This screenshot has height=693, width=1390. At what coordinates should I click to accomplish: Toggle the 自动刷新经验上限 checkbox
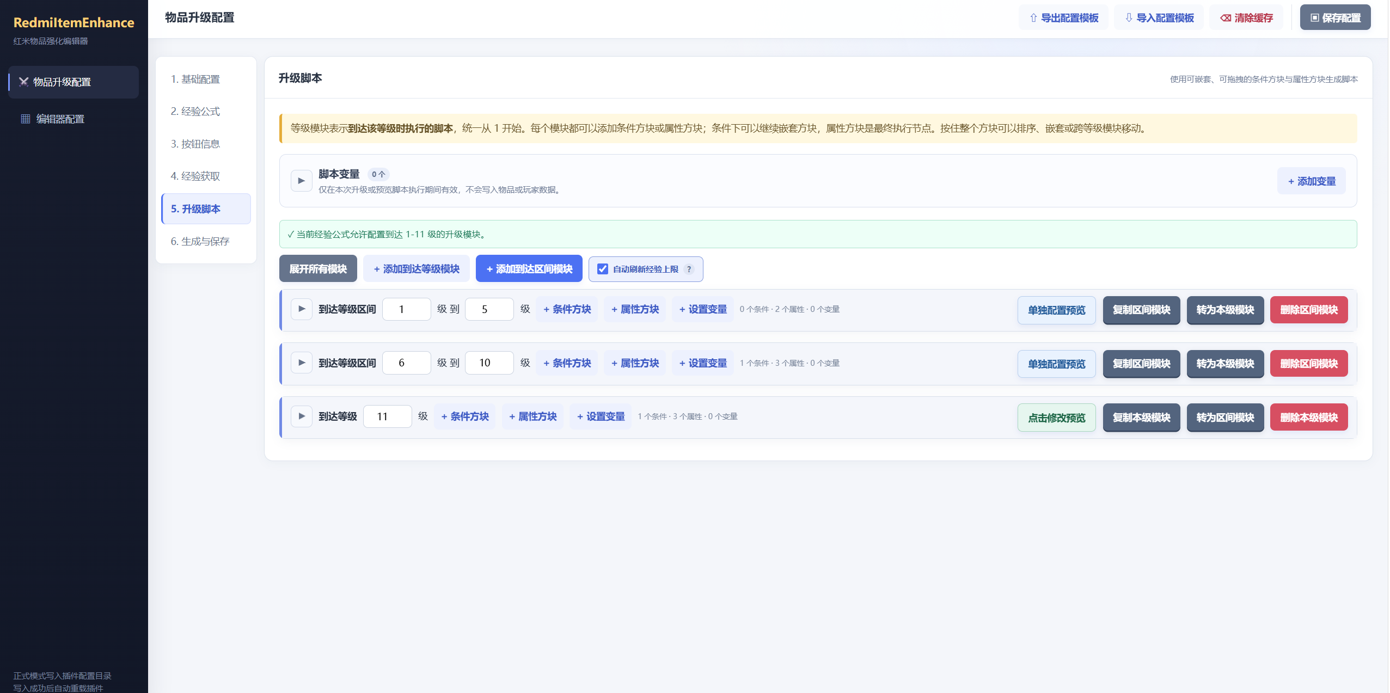click(602, 269)
